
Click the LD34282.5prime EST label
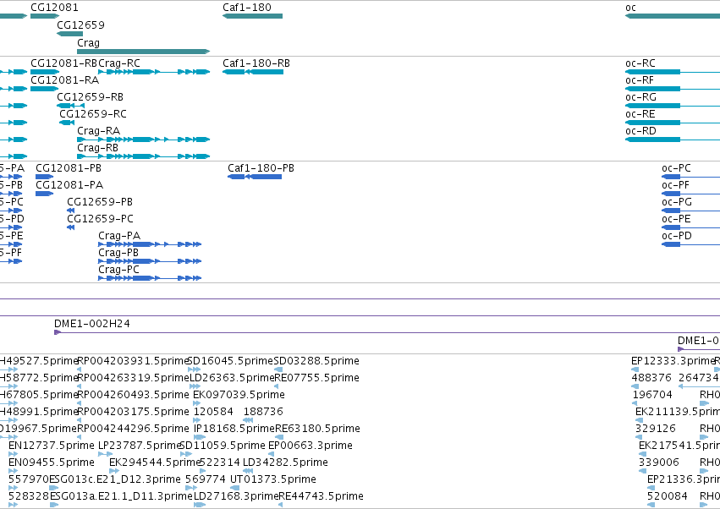pyautogui.click(x=286, y=462)
